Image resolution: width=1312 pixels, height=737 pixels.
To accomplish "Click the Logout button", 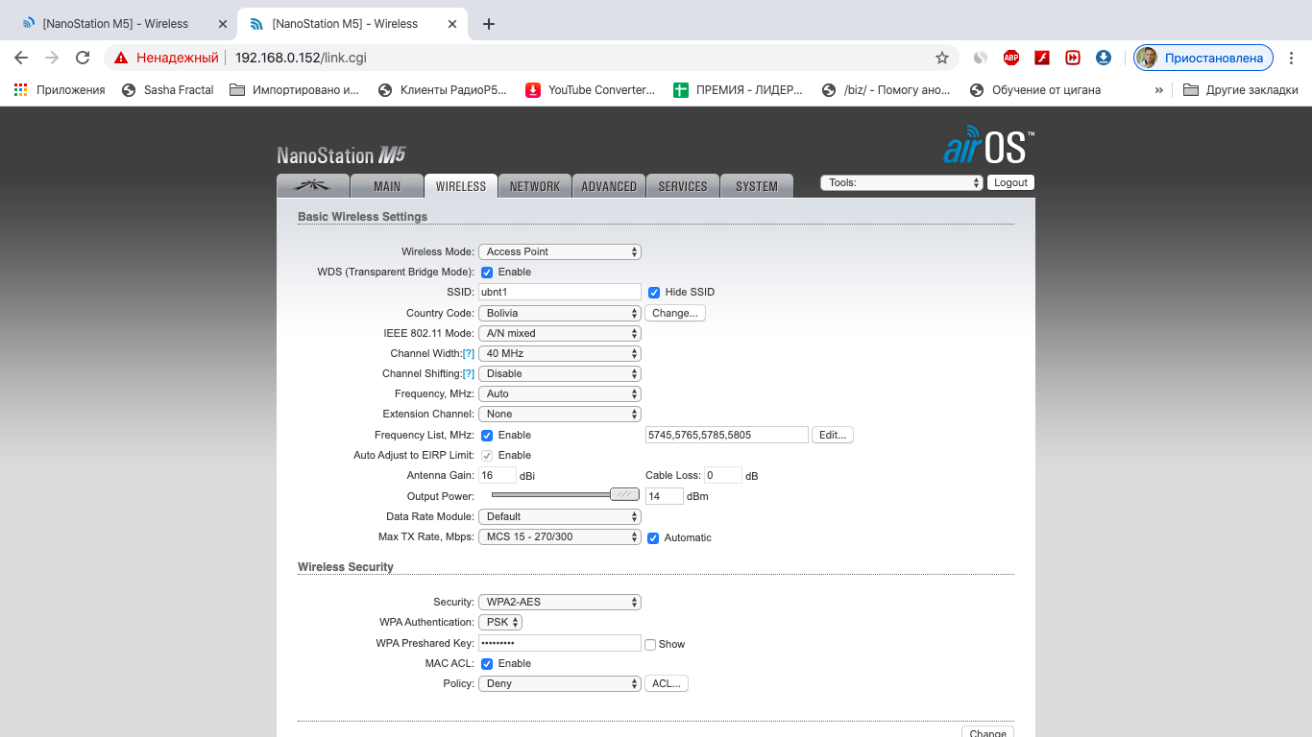I will coord(1010,183).
